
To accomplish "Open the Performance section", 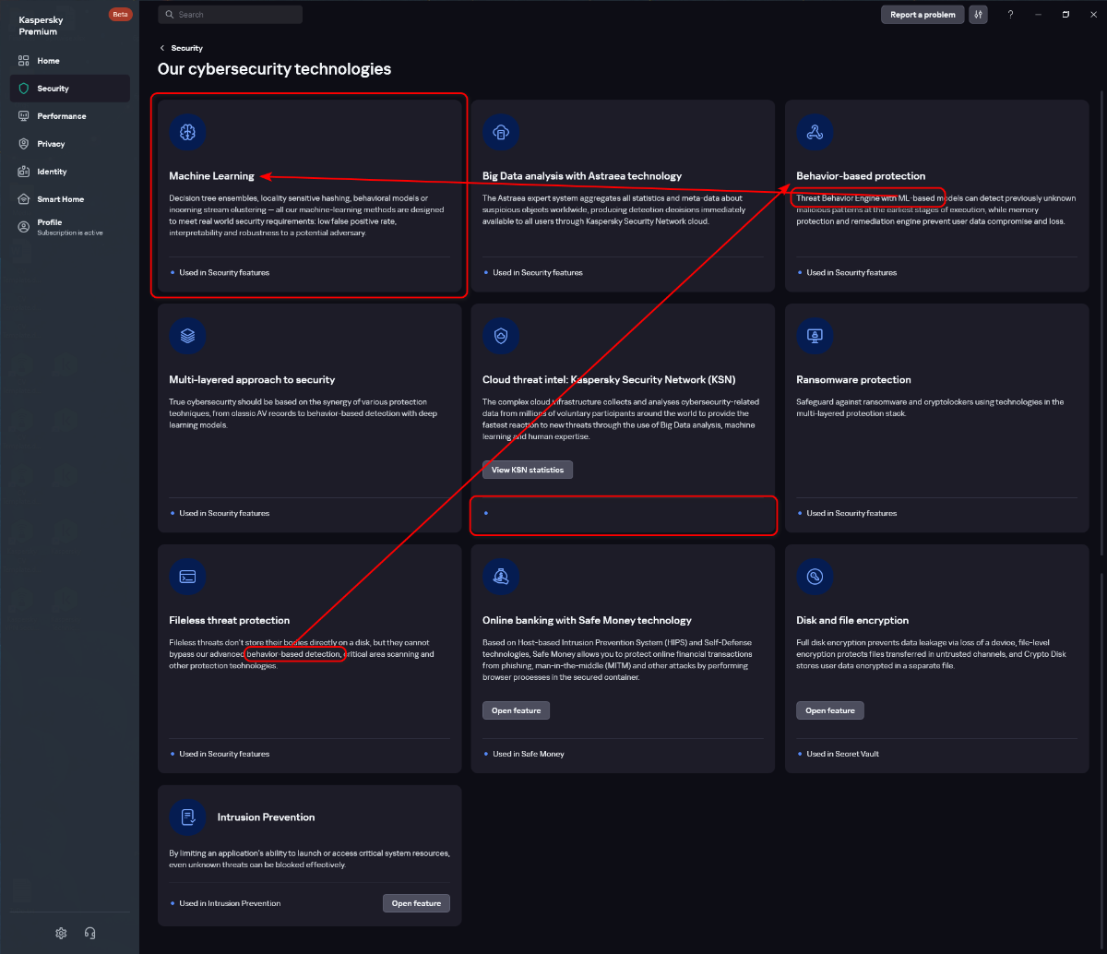I will (x=70, y=116).
